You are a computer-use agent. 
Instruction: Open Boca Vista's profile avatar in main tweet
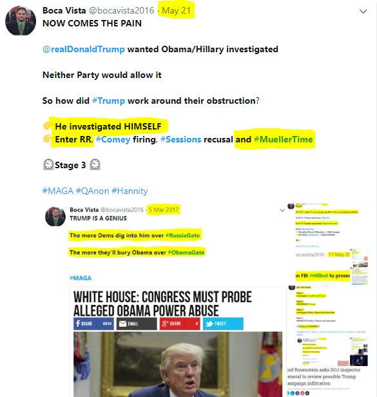click(x=21, y=21)
